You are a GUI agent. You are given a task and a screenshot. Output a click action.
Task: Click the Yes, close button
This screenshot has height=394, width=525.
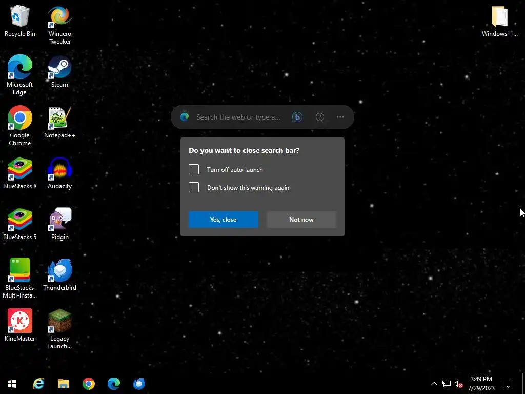coord(224,220)
